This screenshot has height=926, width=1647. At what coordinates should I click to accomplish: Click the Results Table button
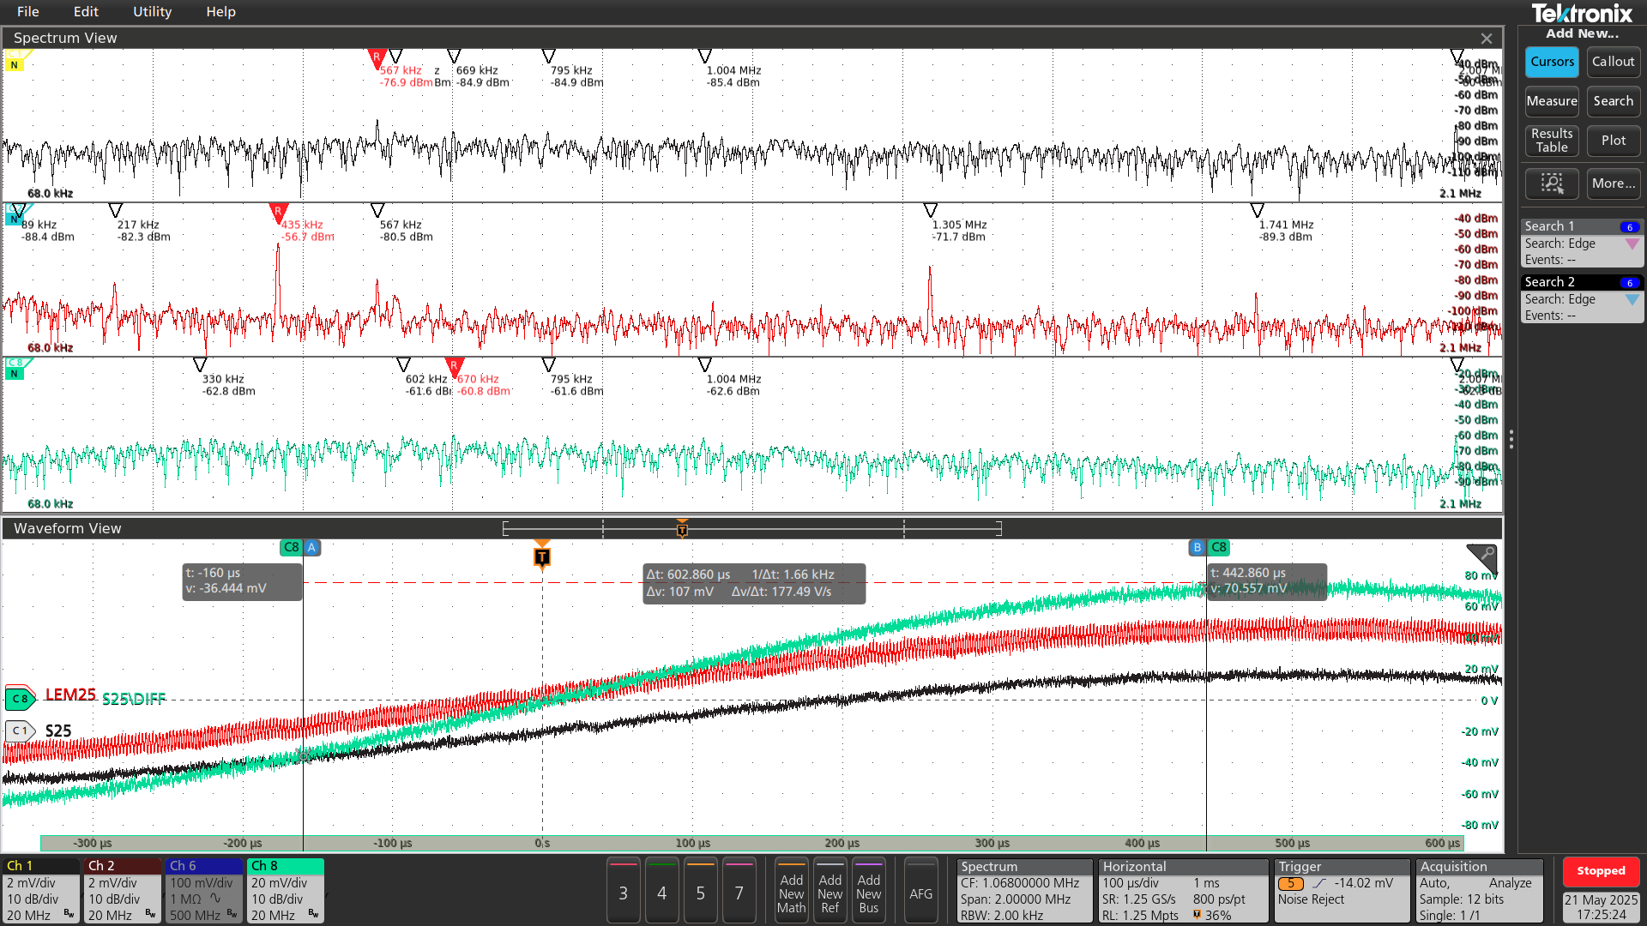(1551, 141)
